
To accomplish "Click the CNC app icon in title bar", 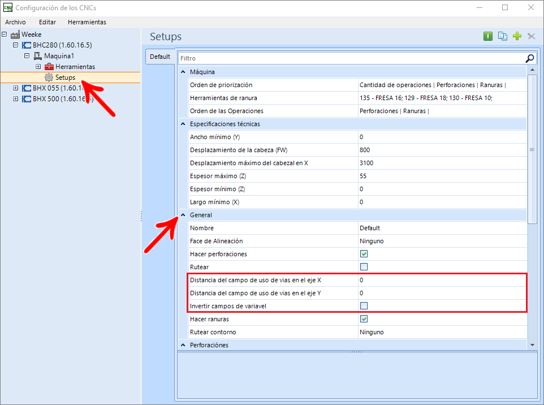I will [7, 7].
